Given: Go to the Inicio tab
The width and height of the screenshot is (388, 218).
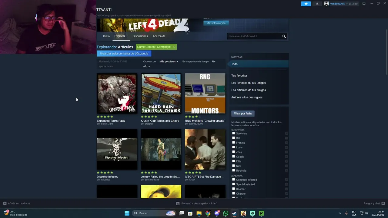Looking at the screenshot, I should click(x=106, y=36).
